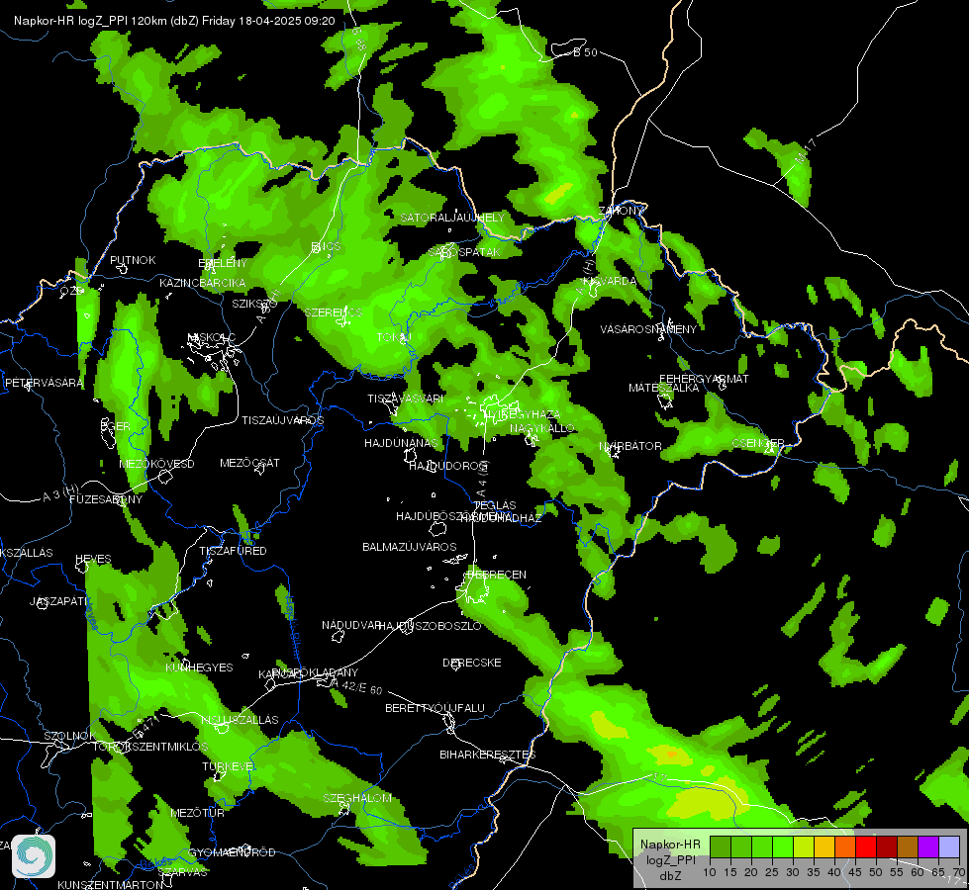Select the orange 40–45 dBZ legend swatch
Screen dimensions: 969x890
pos(845,847)
